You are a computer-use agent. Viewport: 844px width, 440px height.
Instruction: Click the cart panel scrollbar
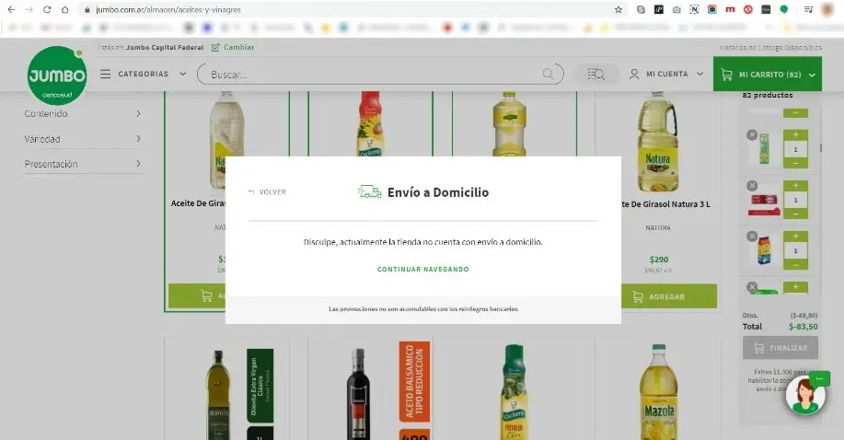(821, 147)
